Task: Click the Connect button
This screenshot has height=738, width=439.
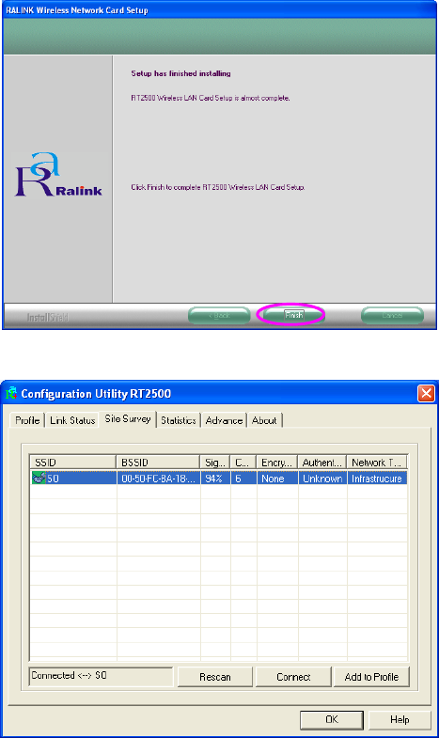Action: [x=293, y=677]
